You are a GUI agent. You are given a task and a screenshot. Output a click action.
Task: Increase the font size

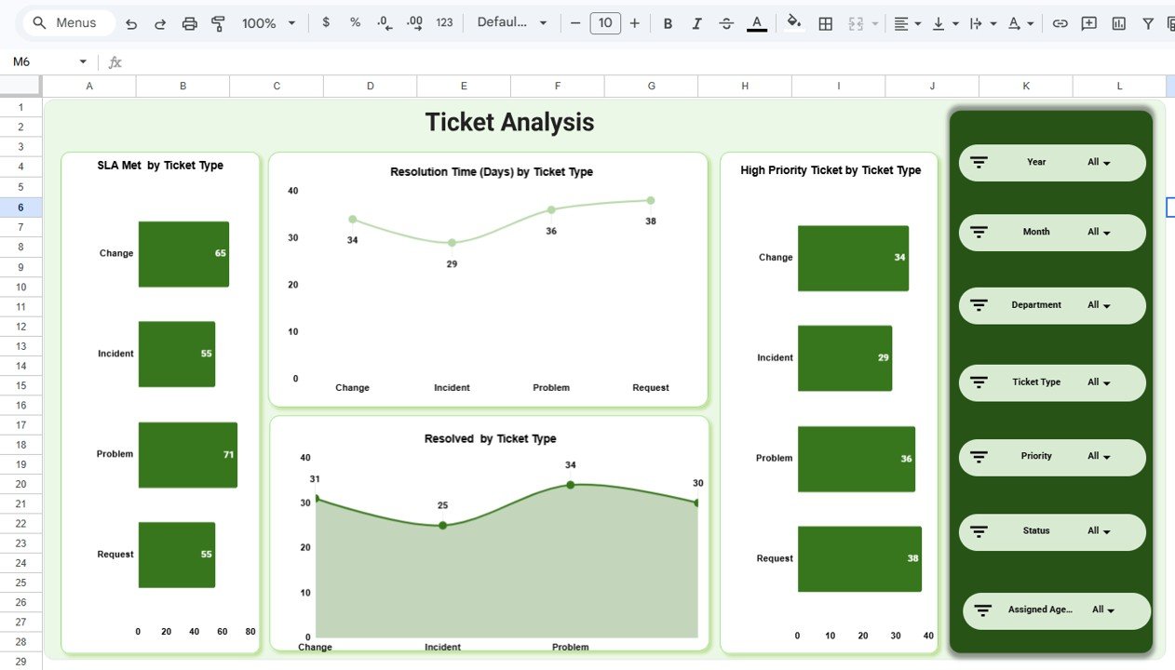[x=634, y=22]
